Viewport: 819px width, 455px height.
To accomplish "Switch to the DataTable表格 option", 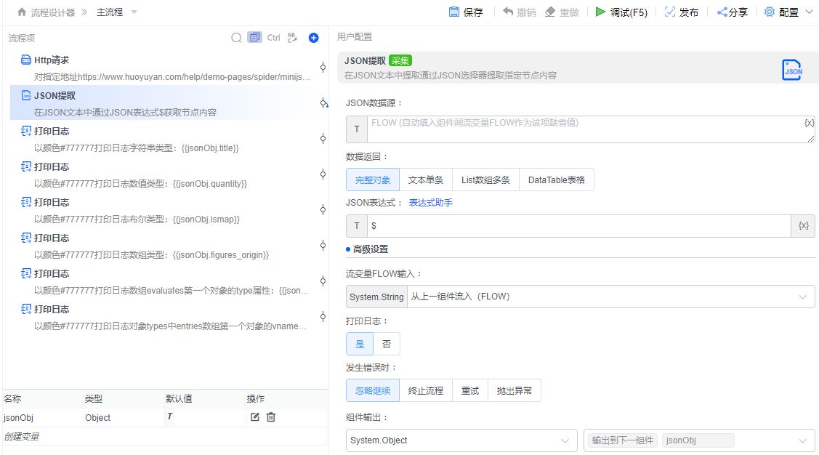I will (556, 180).
